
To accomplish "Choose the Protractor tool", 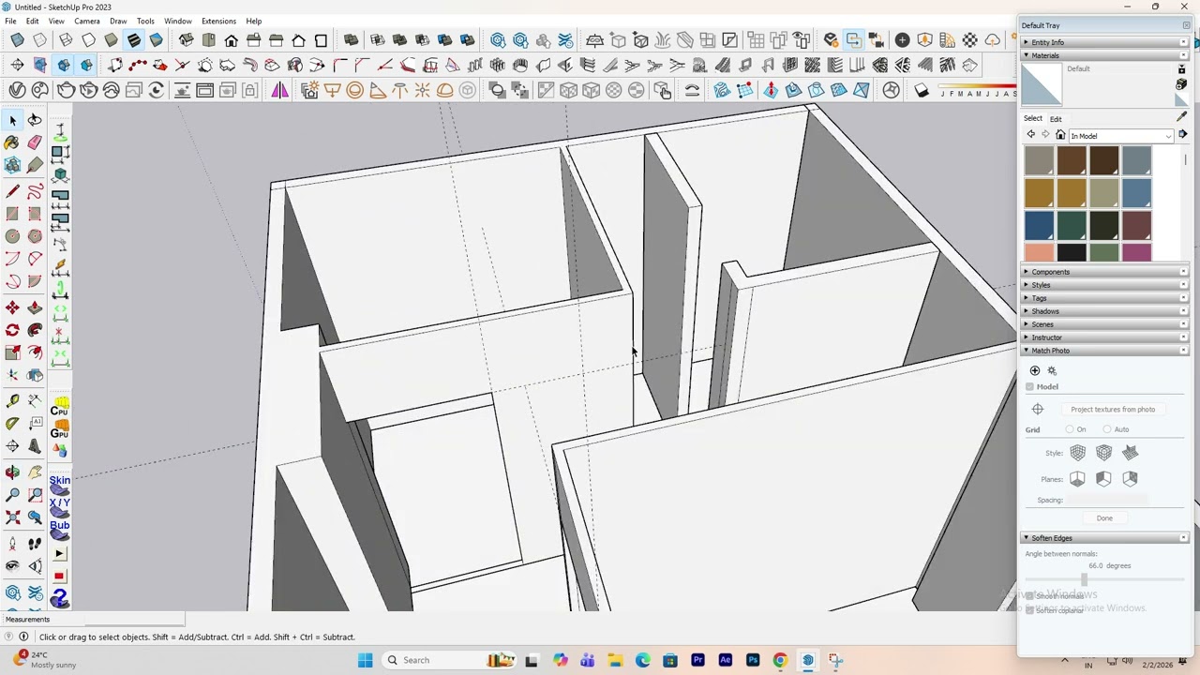I will point(12,424).
